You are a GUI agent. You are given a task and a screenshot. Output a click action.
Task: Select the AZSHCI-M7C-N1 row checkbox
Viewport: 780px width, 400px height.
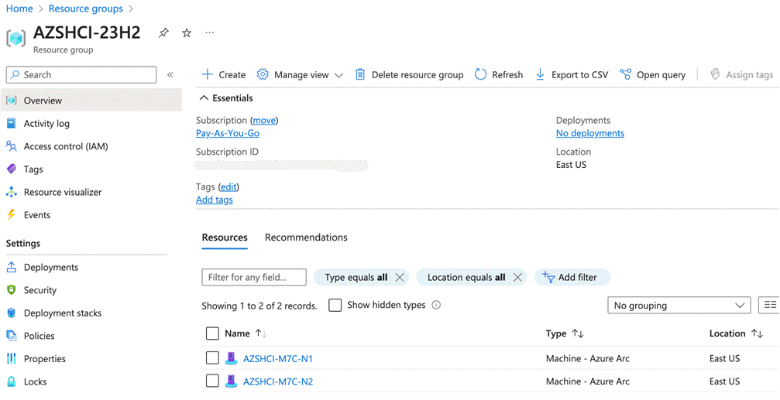pyautogui.click(x=212, y=358)
